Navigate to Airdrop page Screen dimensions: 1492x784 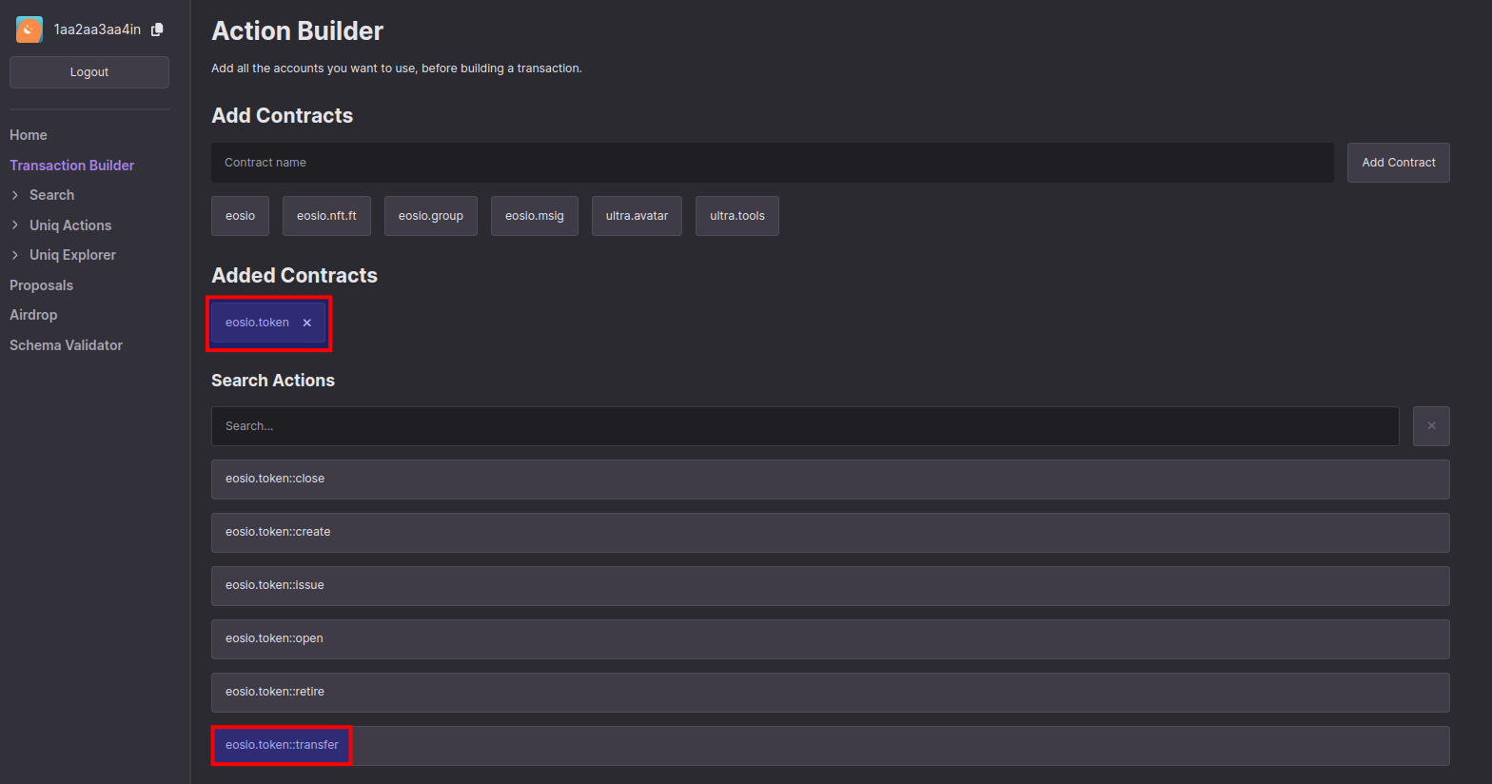point(33,315)
